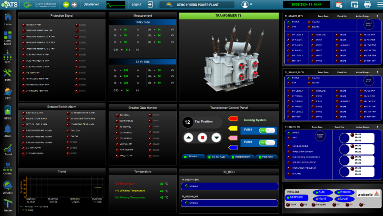Toggle OLTC Auto mode
This screenshot has height=216, width=383.
click(x=218, y=157)
